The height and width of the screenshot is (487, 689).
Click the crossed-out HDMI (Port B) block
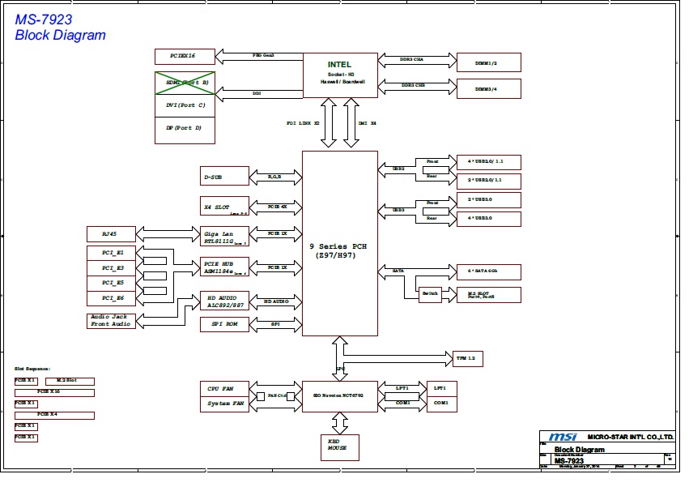185,83
